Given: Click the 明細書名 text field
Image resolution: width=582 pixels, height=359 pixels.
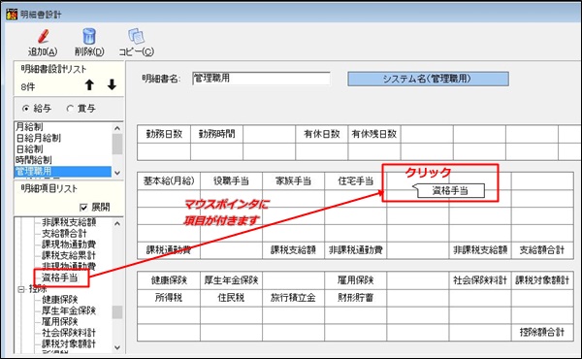Looking at the screenshot, I should [261, 79].
